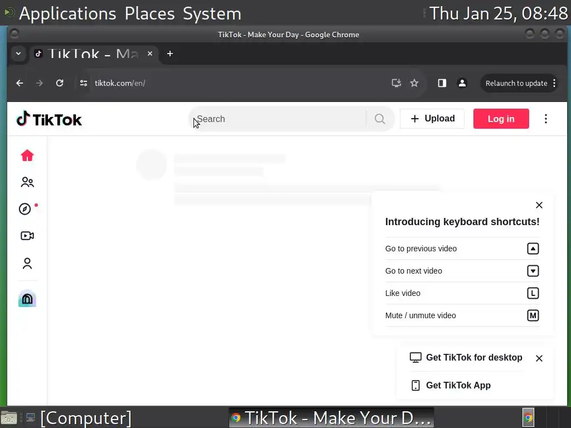Open the Explore compass icon
The height and width of the screenshot is (428, 571).
(25, 209)
